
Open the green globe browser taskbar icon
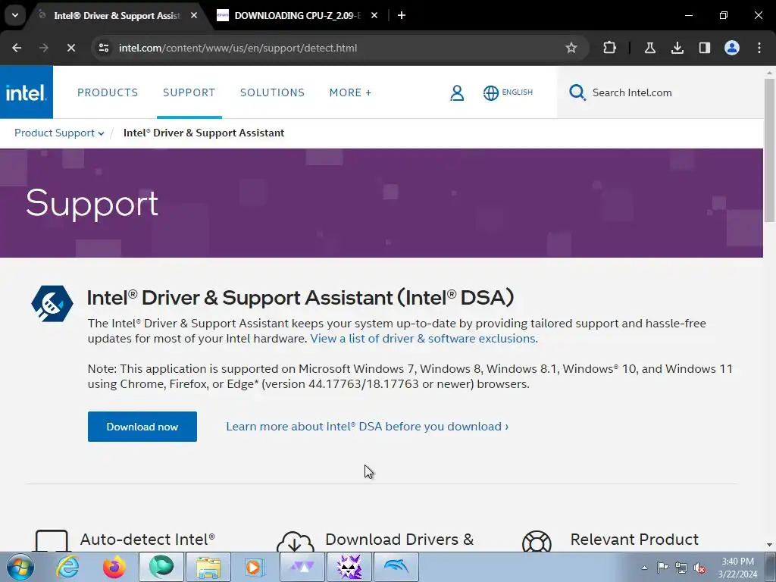tap(161, 567)
